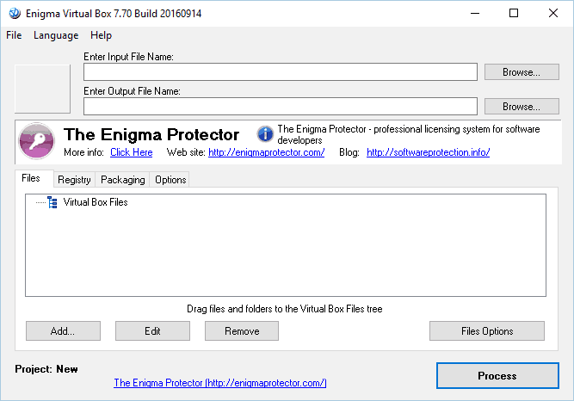Viewport: 574px width, 401px height.
Task: Open the File menu
Action: click(x=14, y=35)
